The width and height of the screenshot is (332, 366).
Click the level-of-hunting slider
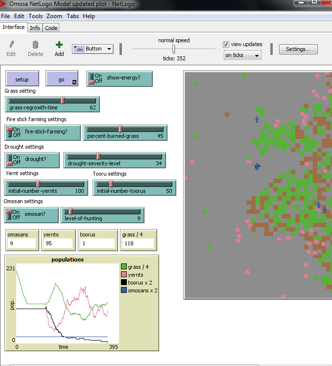pos(102,215)
